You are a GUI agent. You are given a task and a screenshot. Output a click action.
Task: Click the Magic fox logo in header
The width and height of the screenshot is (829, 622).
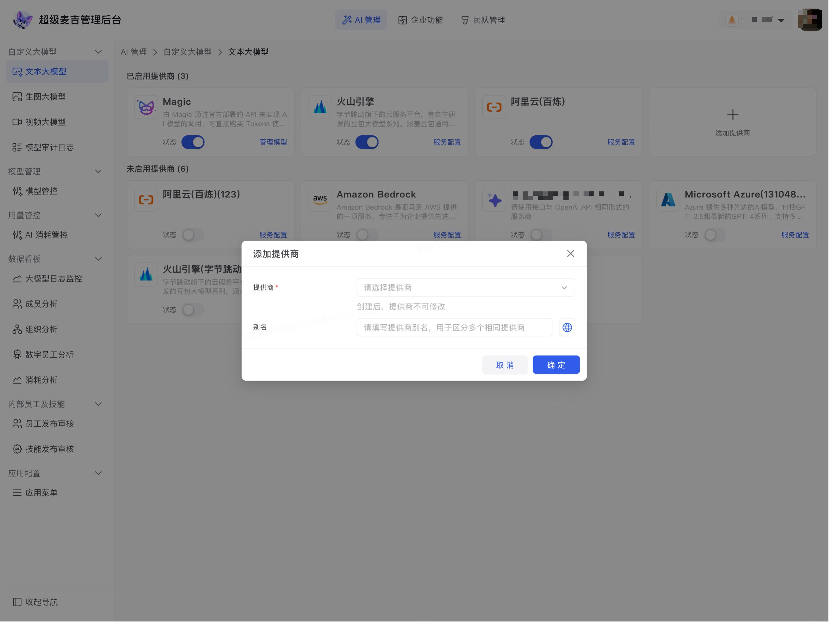coord(22,20)
